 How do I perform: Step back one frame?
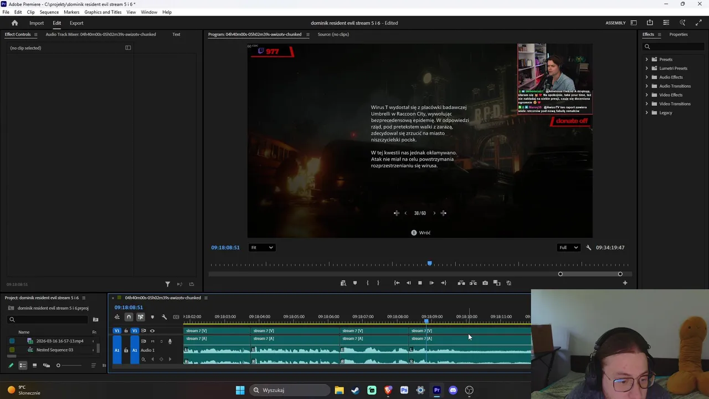408,283
